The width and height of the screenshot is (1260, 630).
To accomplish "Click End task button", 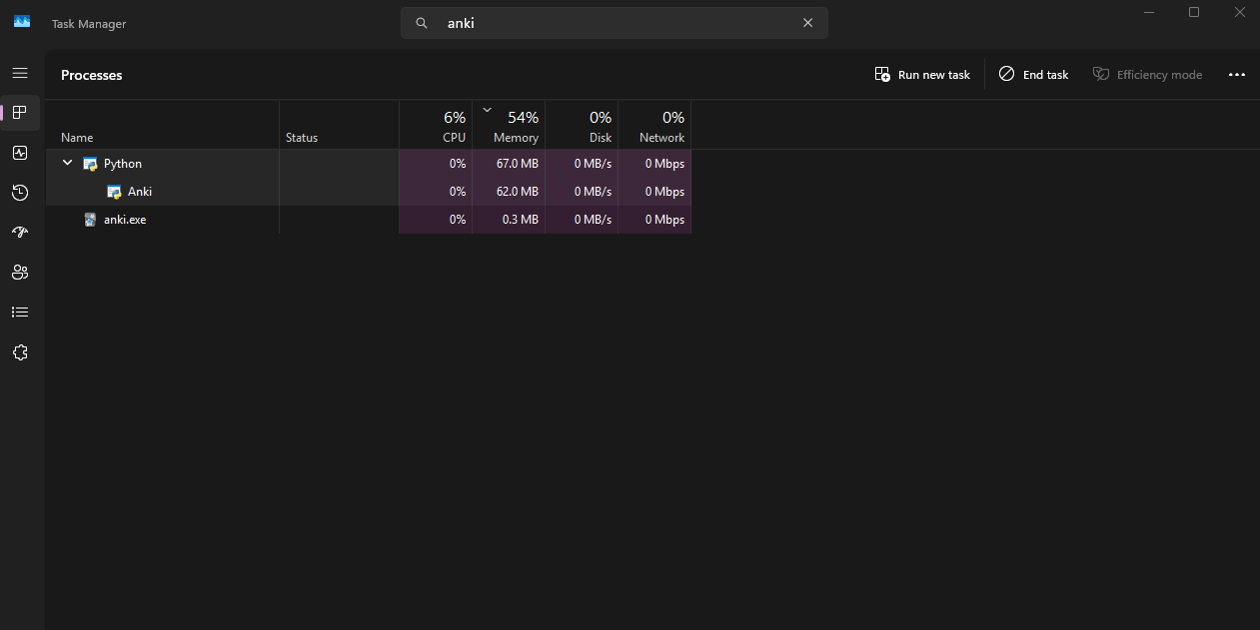I will click(1033, 75).
